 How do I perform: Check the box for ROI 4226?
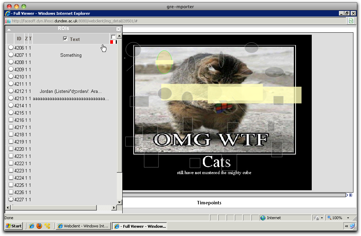(x=11, y=192)
